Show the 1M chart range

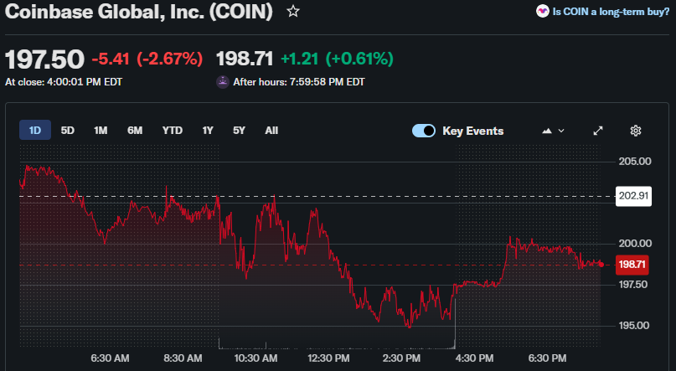pyautogui.click(x=101, y=131)
